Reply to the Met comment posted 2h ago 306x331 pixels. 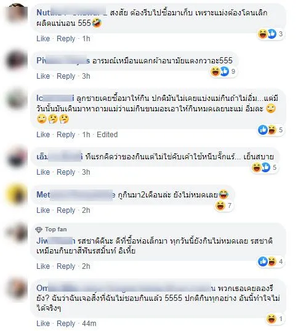[x=66, y=210]
